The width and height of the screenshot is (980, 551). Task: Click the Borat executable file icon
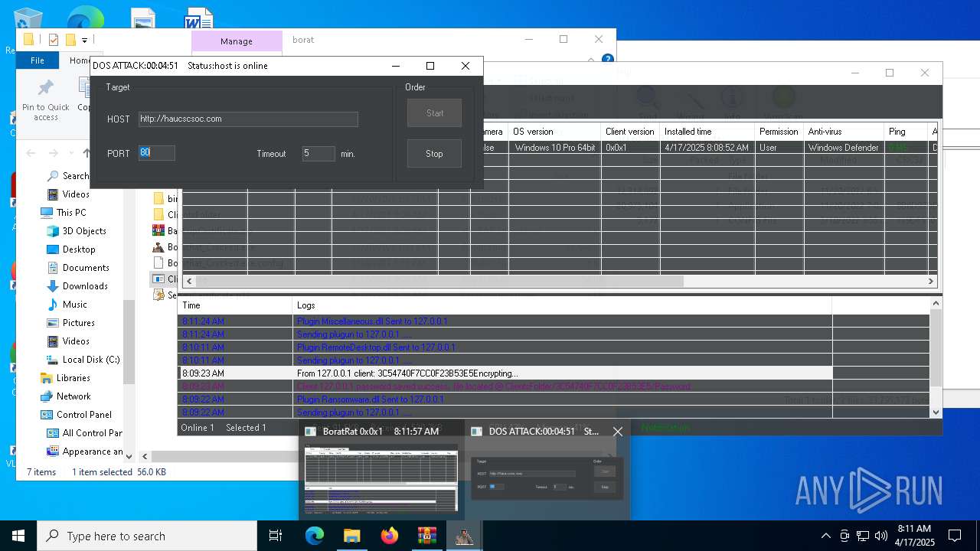[158, 247]
